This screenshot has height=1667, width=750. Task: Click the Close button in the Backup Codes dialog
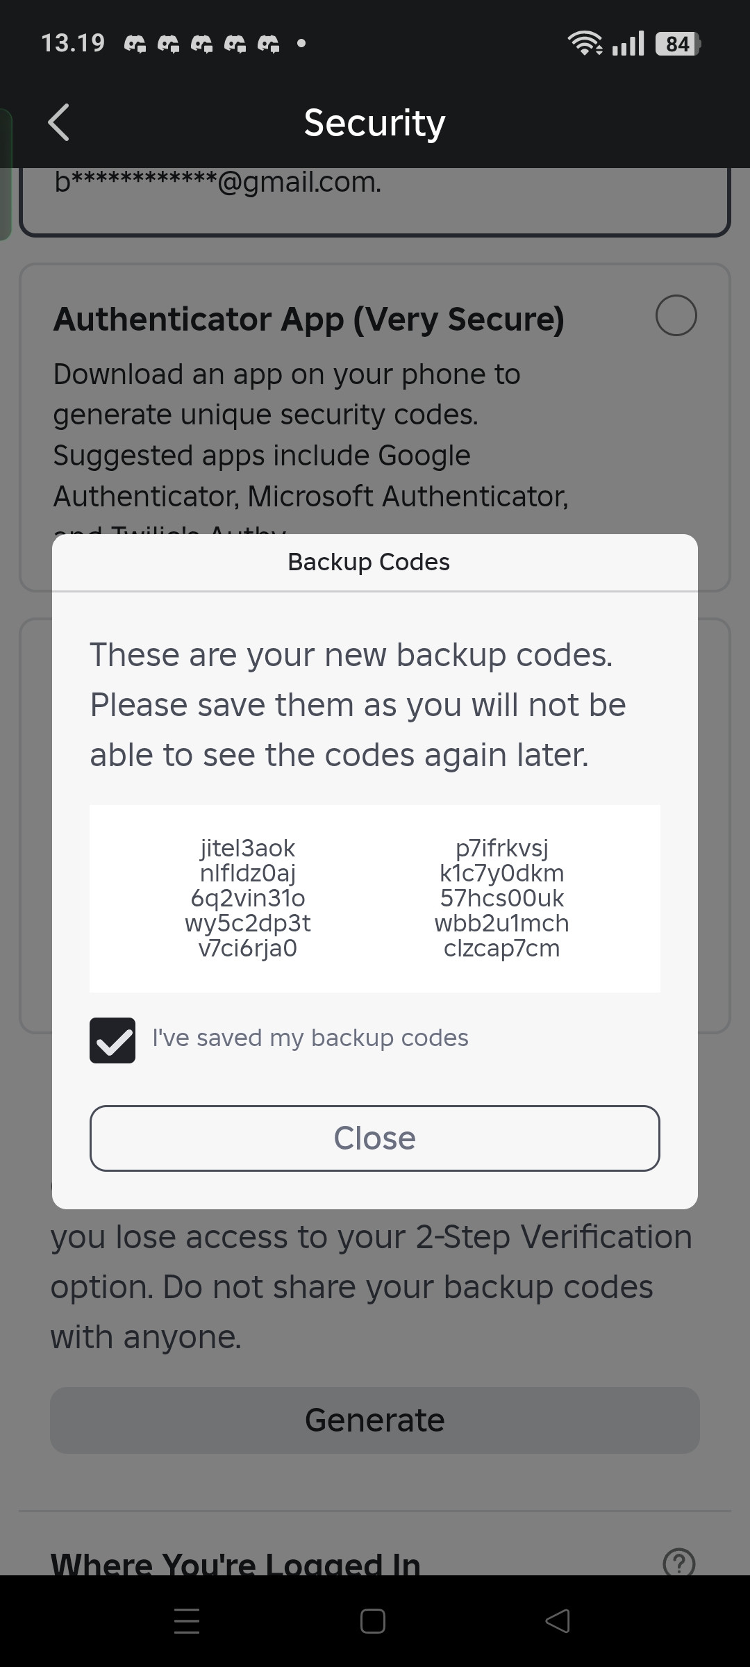click(x=375, y=1138)
